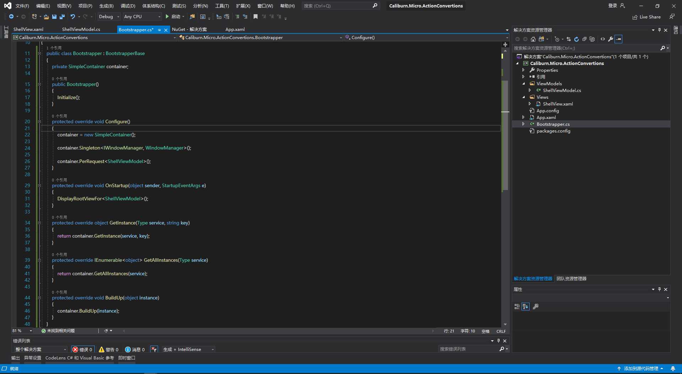This screenshot has height=374, width=682.
Task: Toggle Alphabetical sort in Properties panel
Action: point(526,307)
